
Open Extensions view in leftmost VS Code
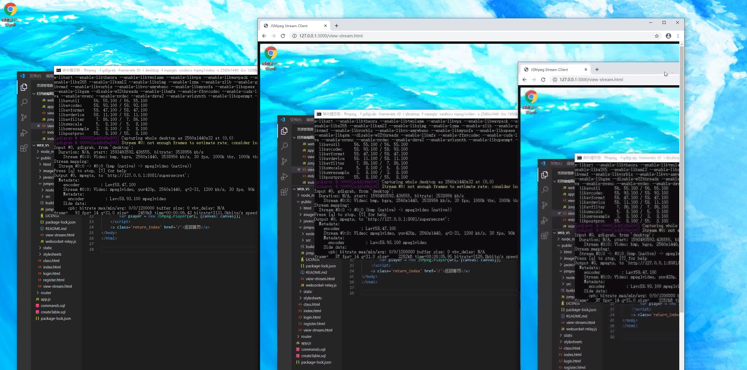coord(24,148)
